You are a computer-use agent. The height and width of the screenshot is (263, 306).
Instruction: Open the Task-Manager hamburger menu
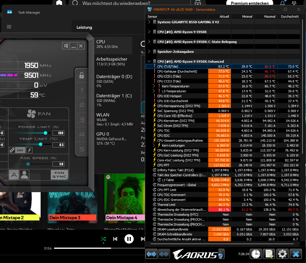9,27
